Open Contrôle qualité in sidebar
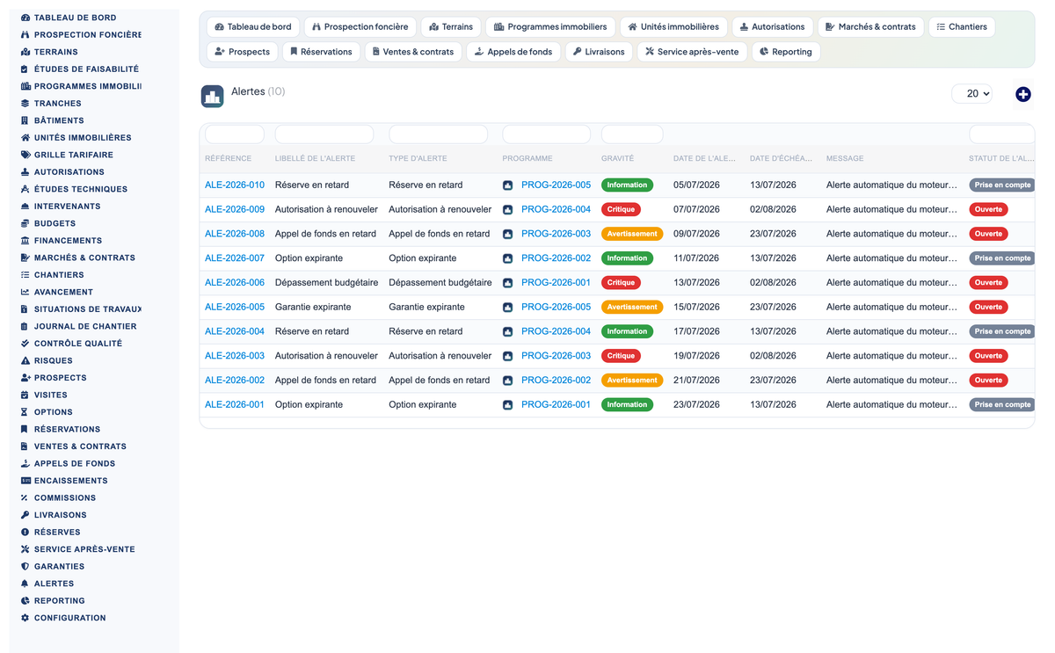Image resolution: width=1055 pixels, height=653 pixels. coord(78,344)
